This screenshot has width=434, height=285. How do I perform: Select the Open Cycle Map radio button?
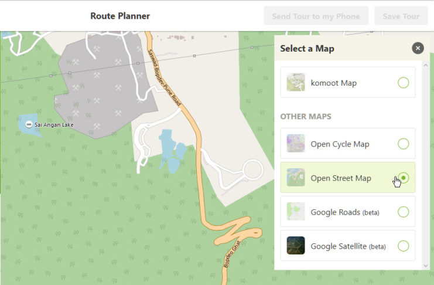tap(403, 144)
